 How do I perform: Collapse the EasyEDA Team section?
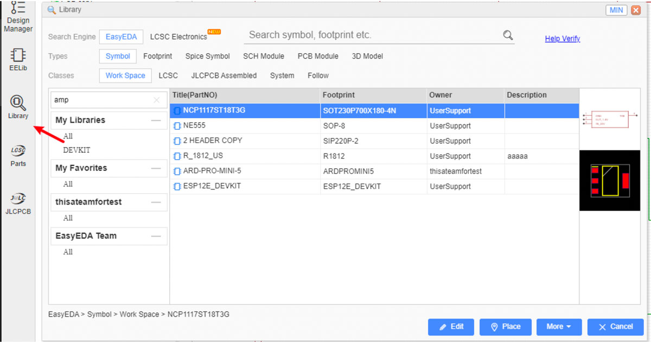[x=156, y=236]
